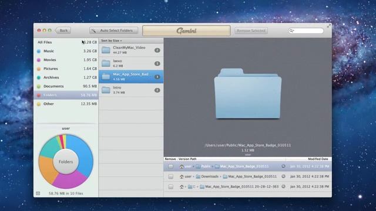Select the Folders category

66,95
